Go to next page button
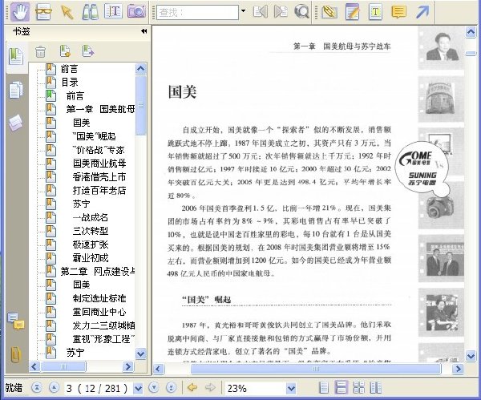The image size is (481, 400). click(x=154, y=388)
